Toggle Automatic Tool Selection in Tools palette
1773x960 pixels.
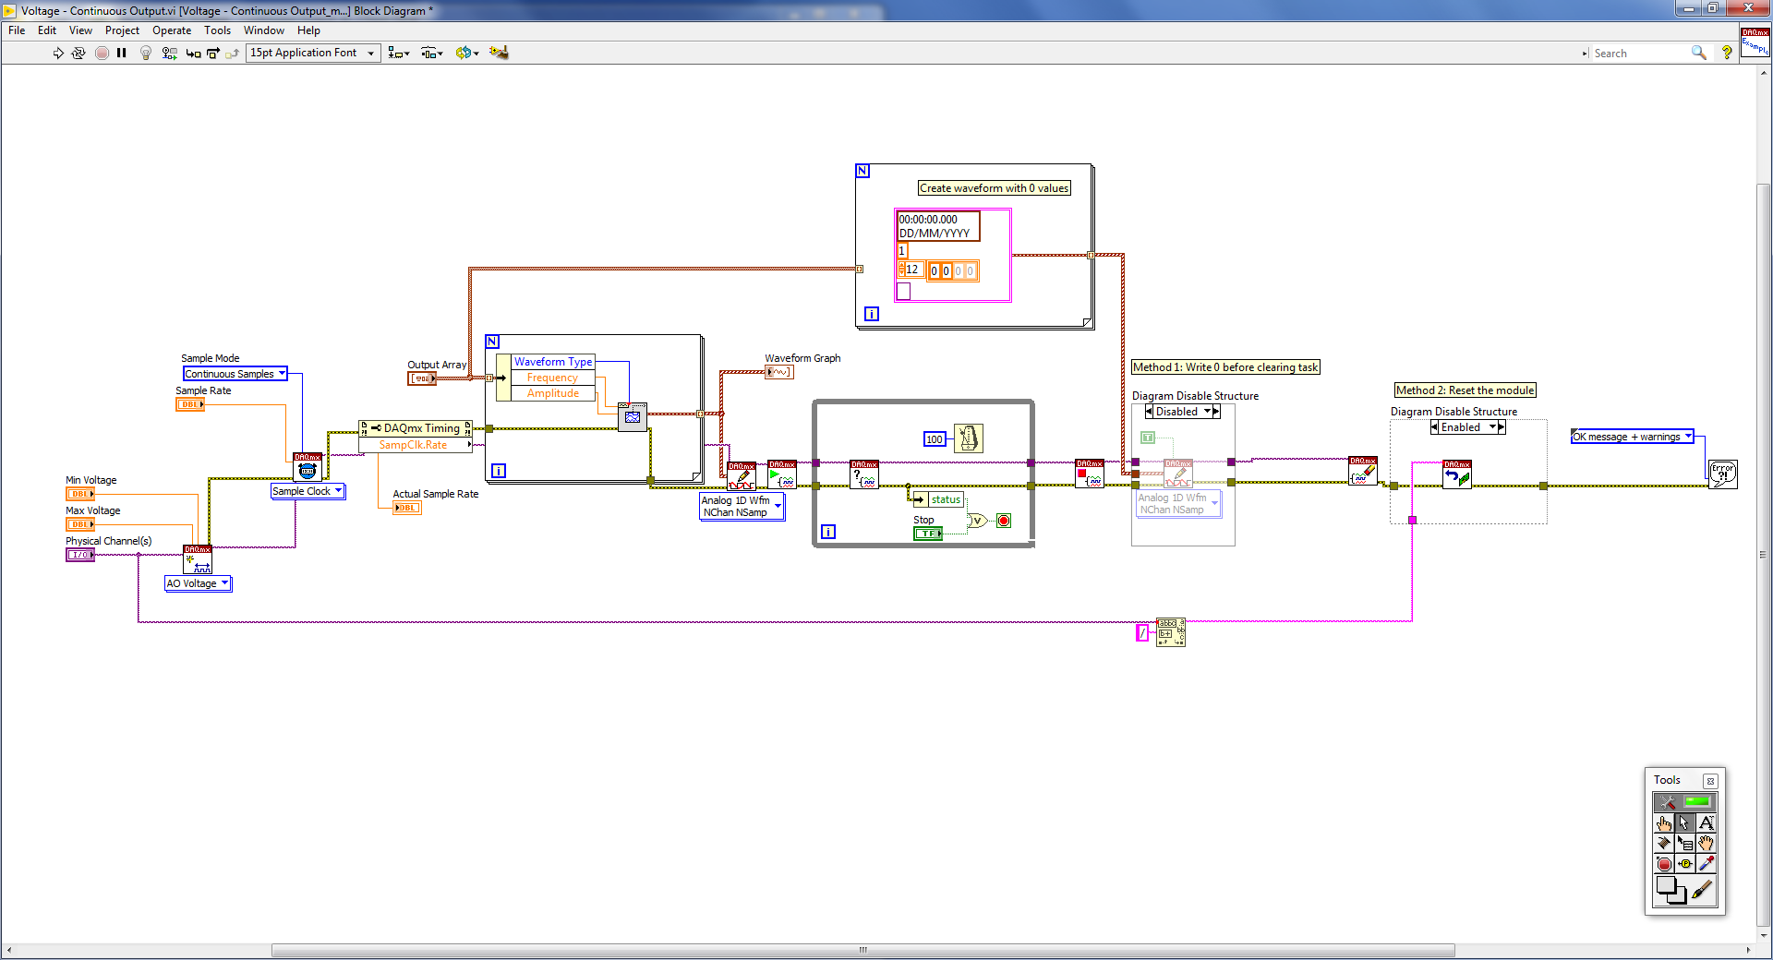coord(1685,801)
